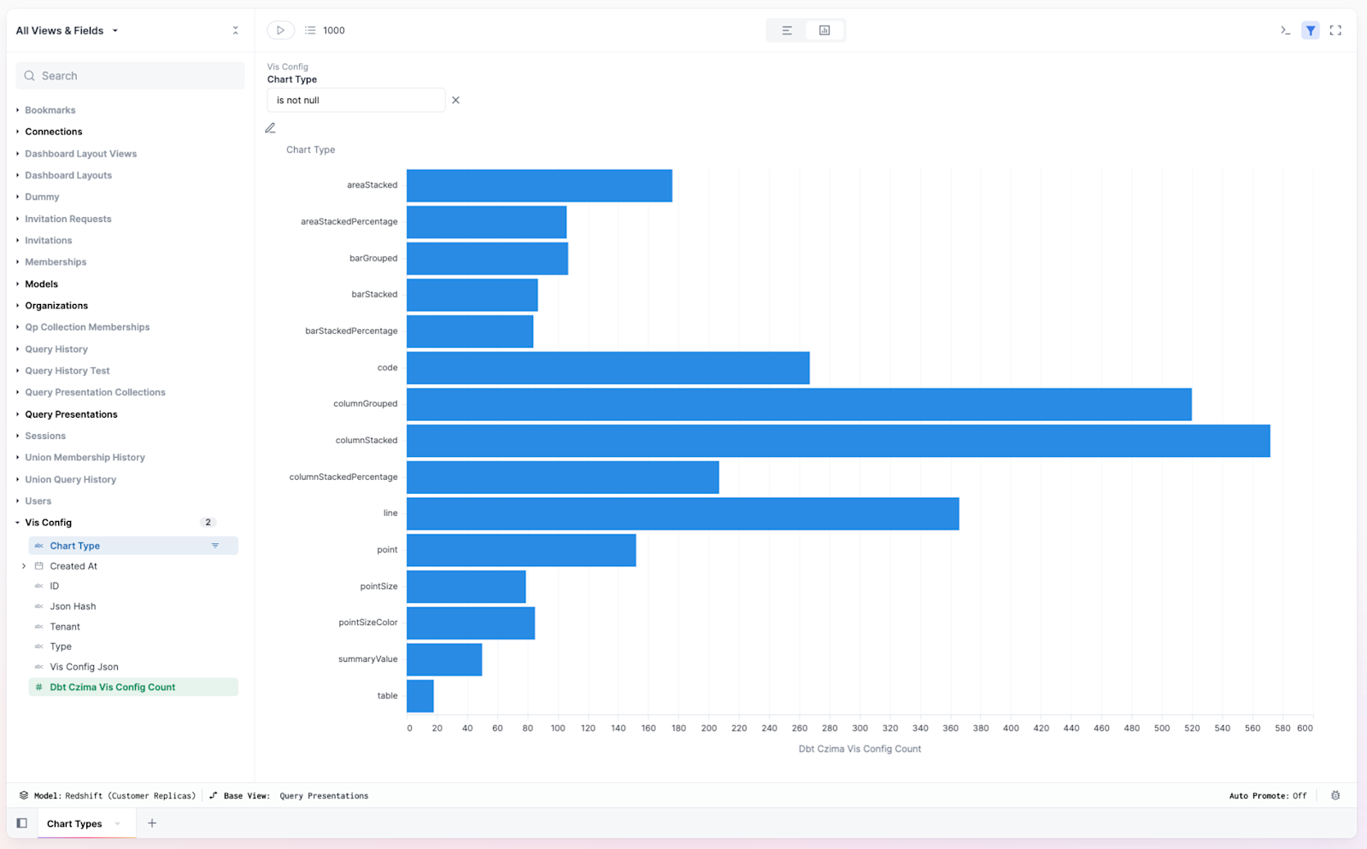Select the row limit list icon
Screen dimensions: 1367x849
click(x=310, y=30)
